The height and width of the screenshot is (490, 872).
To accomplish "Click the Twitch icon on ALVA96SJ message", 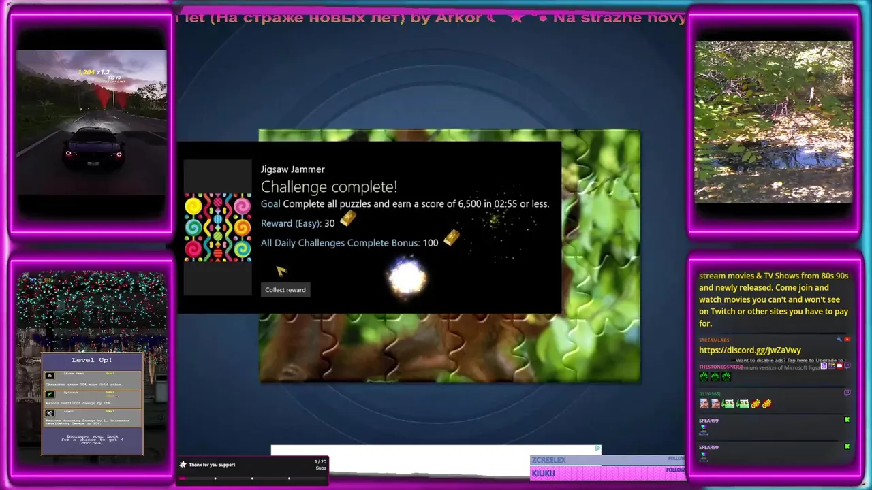I will tap(847, 393).
